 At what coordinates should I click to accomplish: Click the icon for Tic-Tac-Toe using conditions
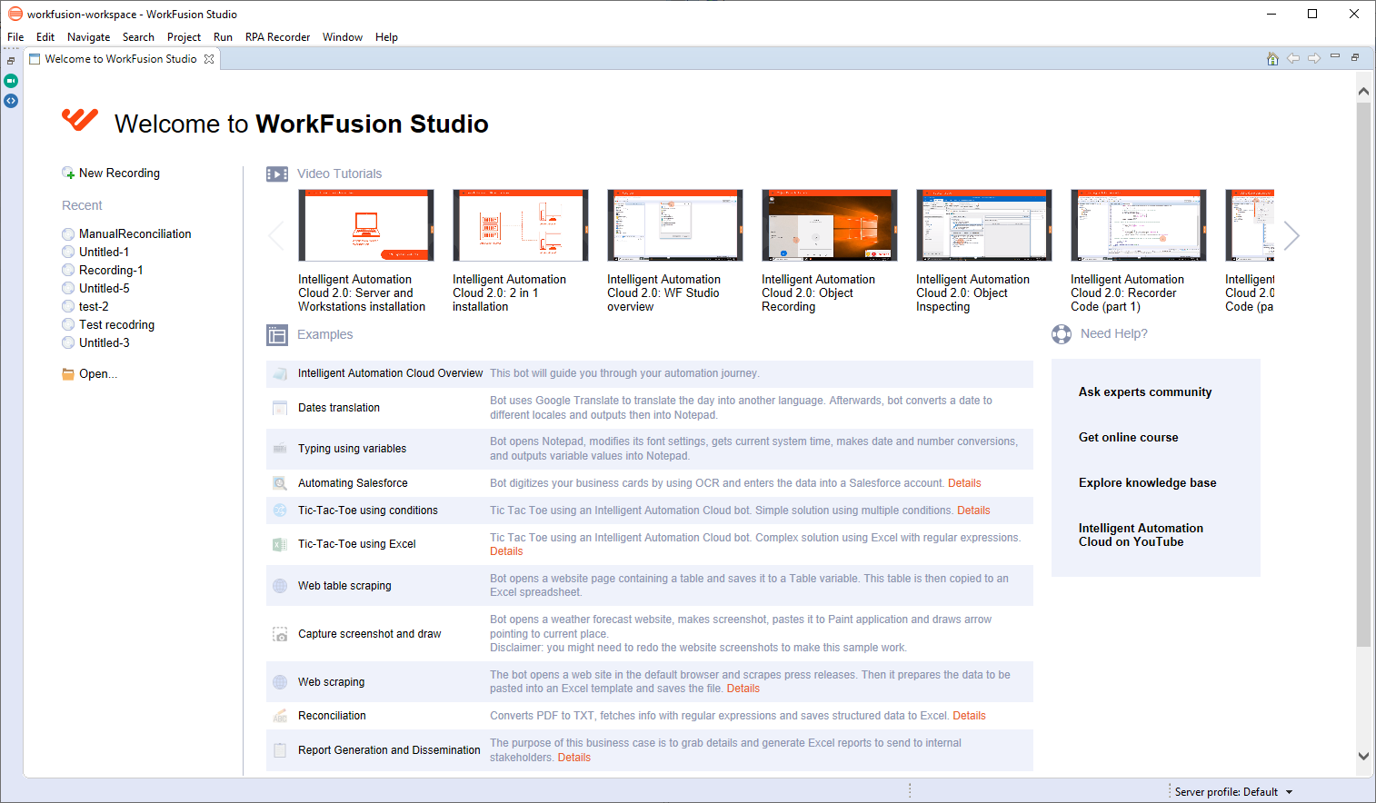click(x=280, y=511)
